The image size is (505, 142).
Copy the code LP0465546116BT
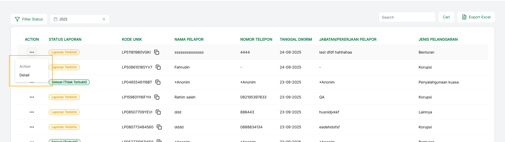(158, 82)
